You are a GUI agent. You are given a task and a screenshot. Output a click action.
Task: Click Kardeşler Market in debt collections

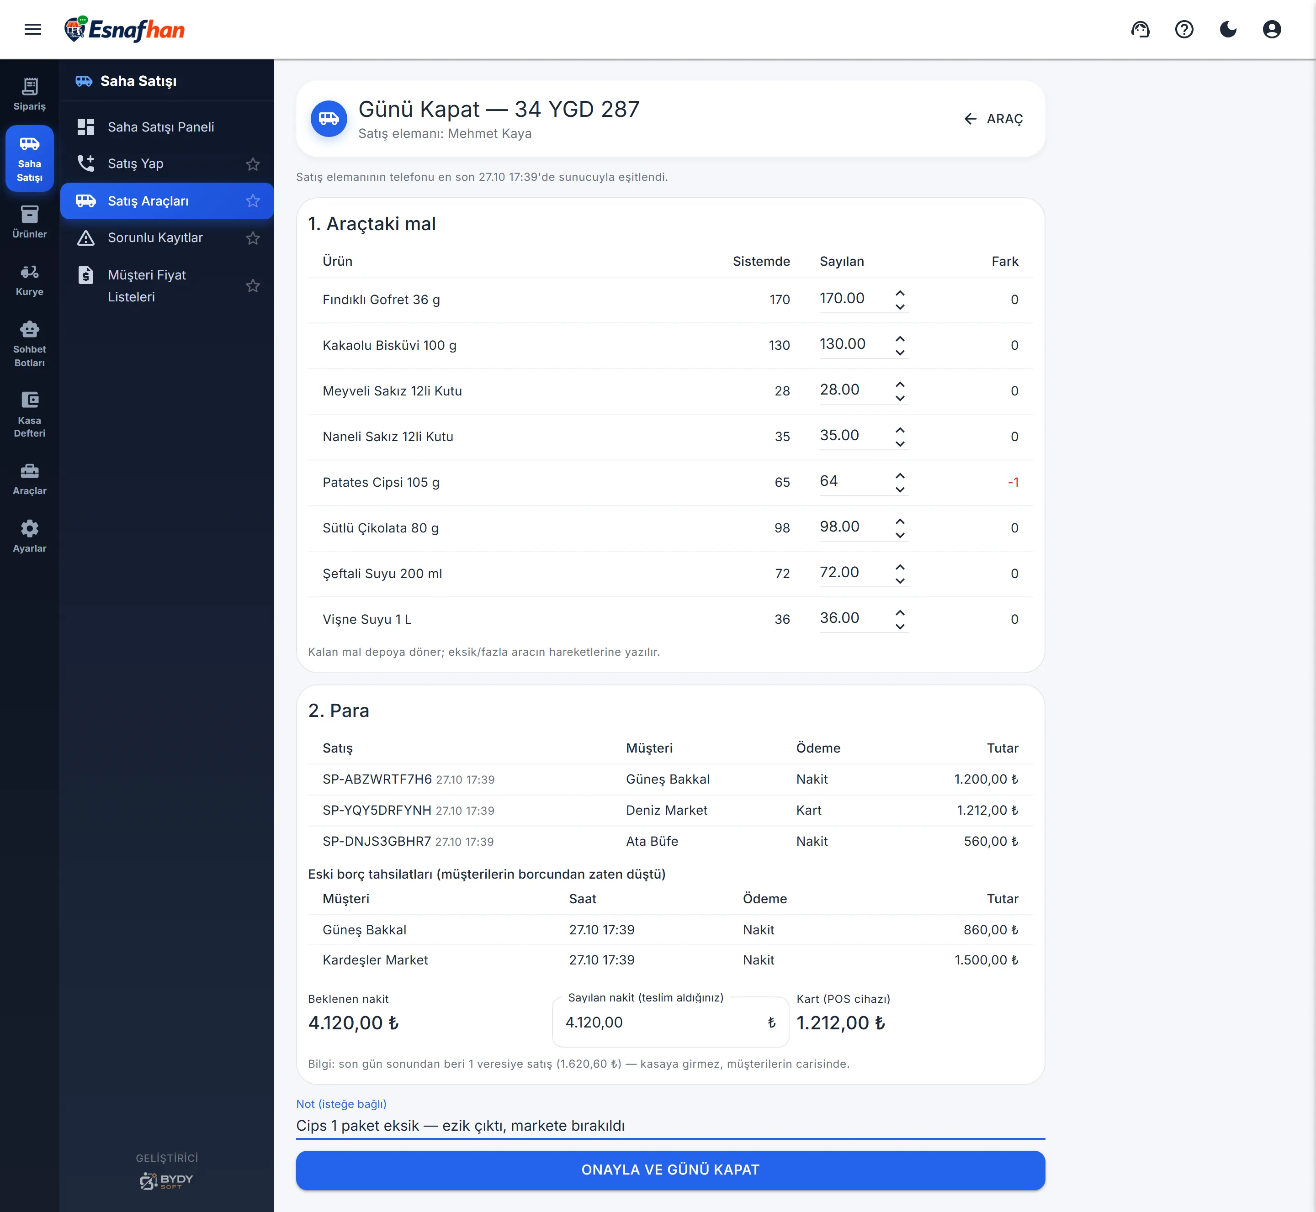pos(375,959)
